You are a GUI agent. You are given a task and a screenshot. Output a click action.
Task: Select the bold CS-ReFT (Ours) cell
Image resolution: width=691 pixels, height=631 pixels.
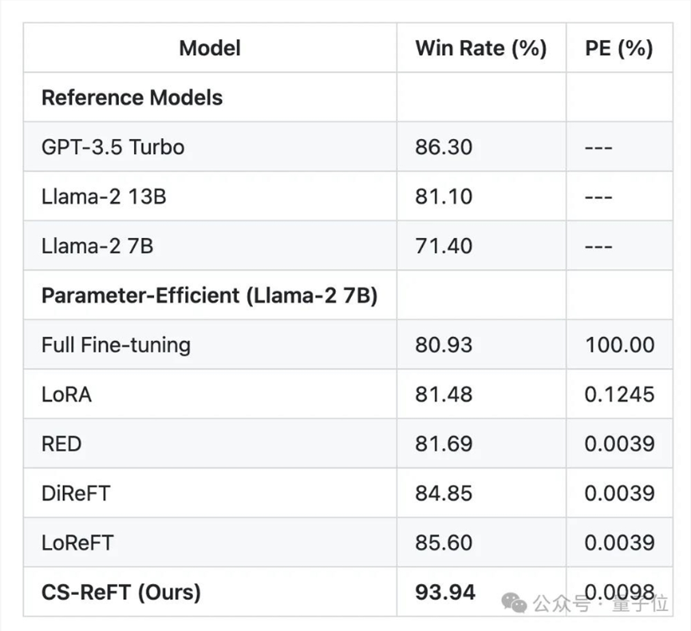pos(121,592)
